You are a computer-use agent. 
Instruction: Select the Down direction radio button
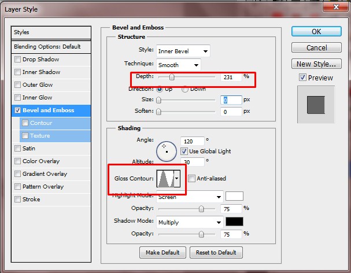pos(184,89)
